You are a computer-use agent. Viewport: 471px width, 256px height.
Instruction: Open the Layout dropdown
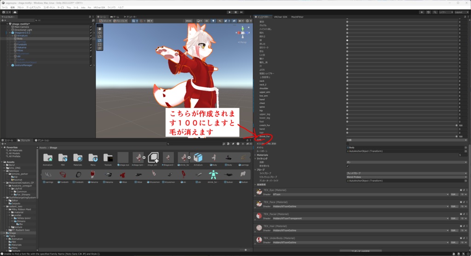tap(461, 12)
